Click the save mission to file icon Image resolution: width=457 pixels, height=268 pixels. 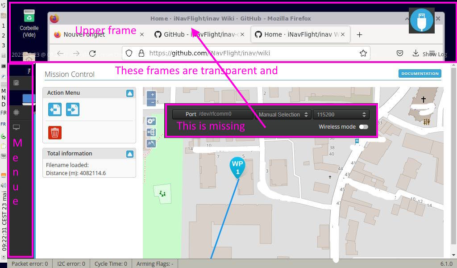click(x=72, y=109)
